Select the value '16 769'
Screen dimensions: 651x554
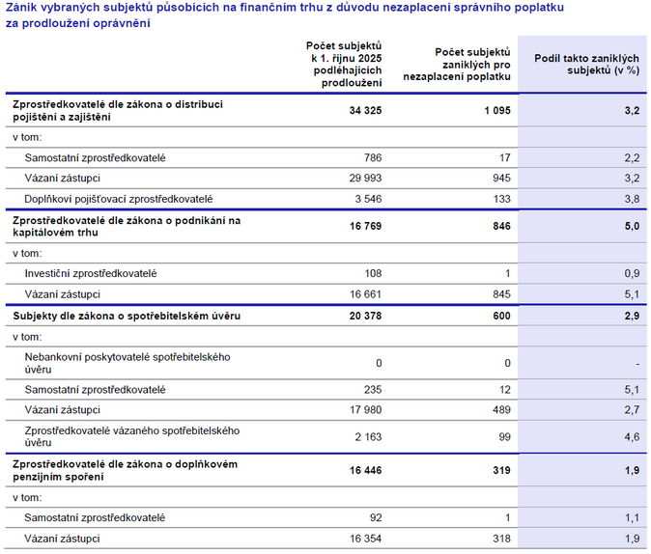point(365,226)
